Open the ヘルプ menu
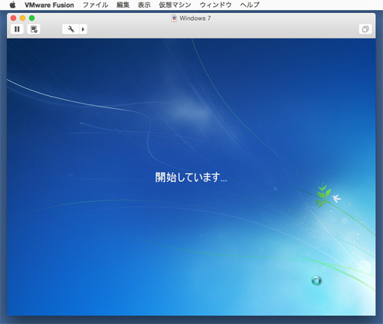 [250, 5]
